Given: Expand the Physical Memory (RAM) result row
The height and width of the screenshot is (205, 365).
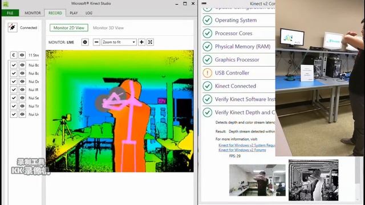Looking at the screenshot, I should click(x=238, y=47).
